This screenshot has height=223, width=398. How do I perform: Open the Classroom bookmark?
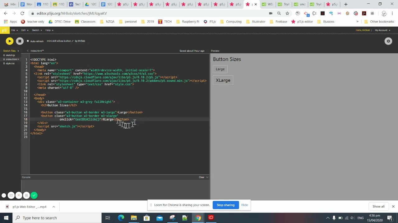tap(85, 22)
